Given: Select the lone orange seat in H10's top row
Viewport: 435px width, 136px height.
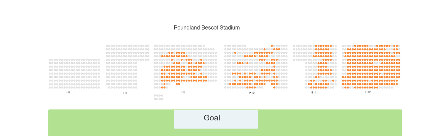Looking at the screenshot, I should 272,46.
